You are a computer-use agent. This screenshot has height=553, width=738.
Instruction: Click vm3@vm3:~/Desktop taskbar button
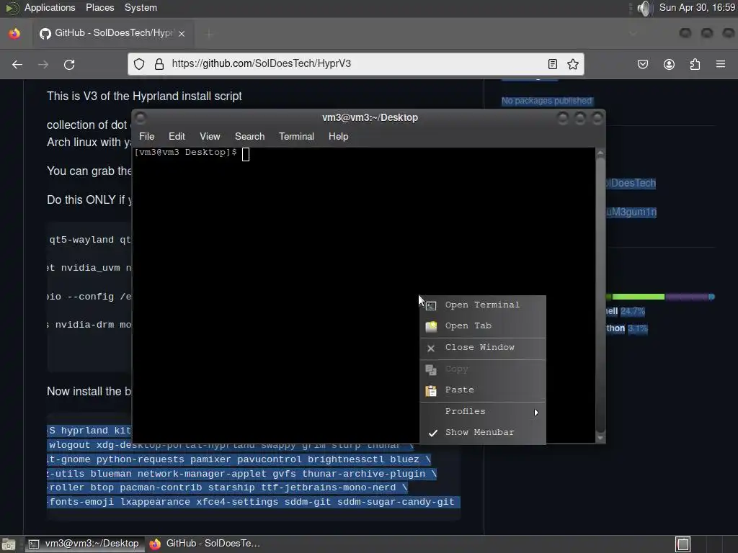[85, 544]
